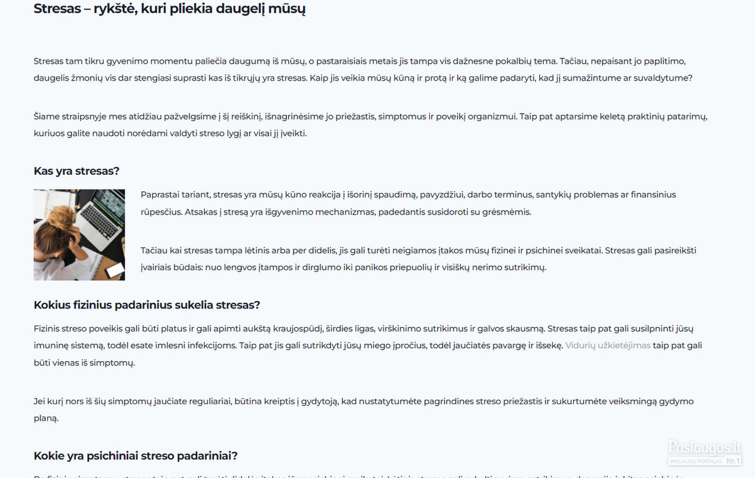The image size is (755, 478).
Task: Open the 'Vidurių užkietėjimas' link
Action: coord(608,346)
